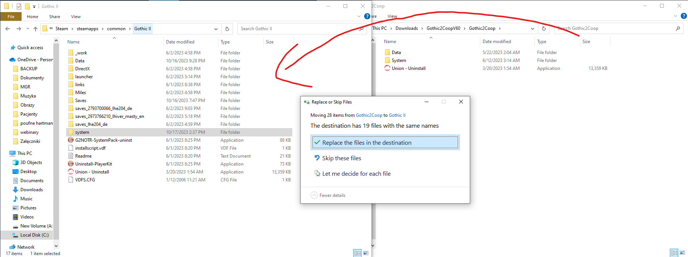Open Help in the Gothic II window
This screenshot has height=257, width=688.
point(367,16)
